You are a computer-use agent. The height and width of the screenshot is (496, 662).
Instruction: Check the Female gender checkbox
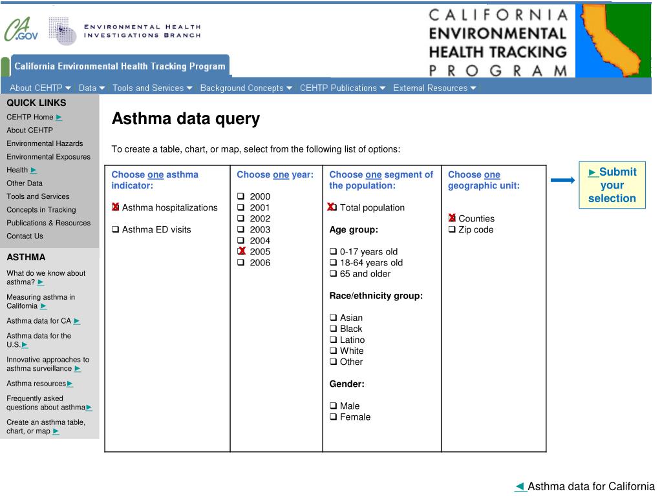333,417
